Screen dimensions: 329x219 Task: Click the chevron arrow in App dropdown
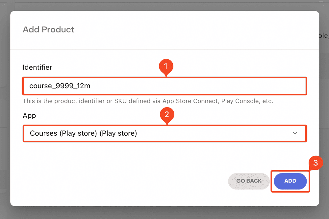pos(295,133)
